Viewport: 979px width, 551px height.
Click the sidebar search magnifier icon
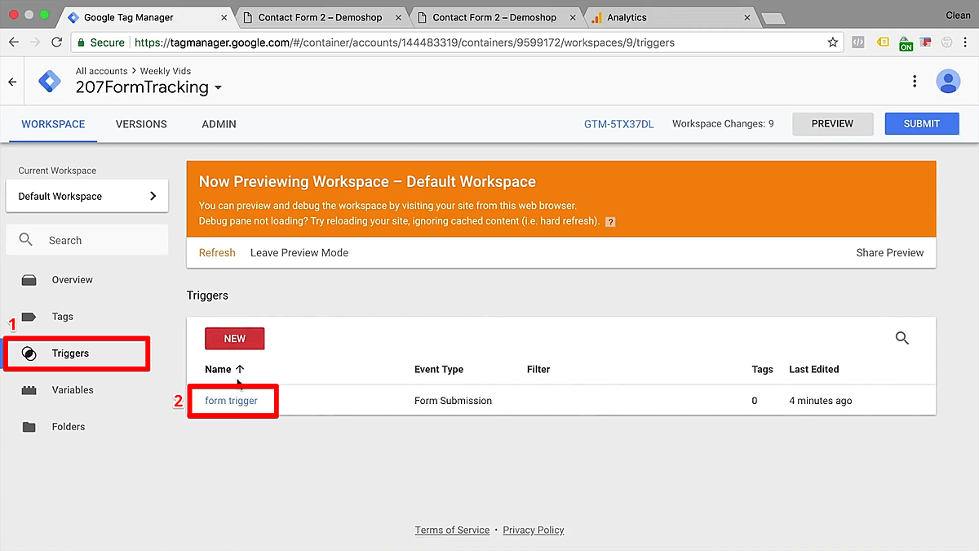pyautogui.click(x=26, y=240)
